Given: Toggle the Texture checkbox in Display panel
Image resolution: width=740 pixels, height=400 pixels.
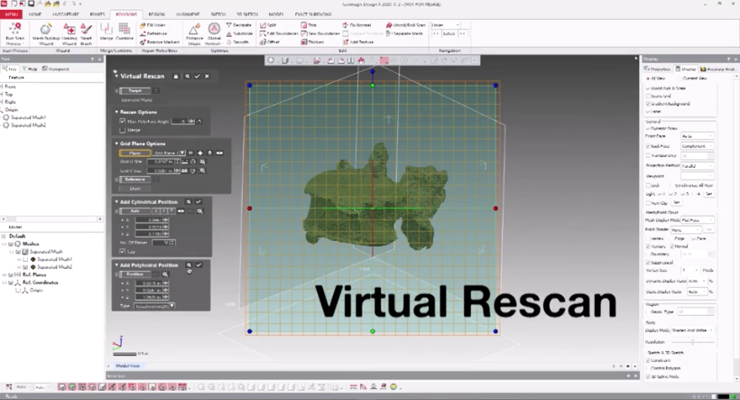Looking at the screenshot, I should point(648,247).
